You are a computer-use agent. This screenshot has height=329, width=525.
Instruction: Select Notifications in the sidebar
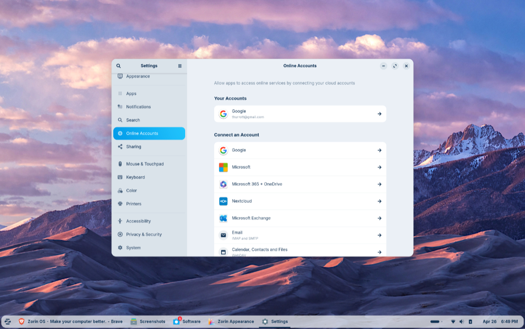138,107
